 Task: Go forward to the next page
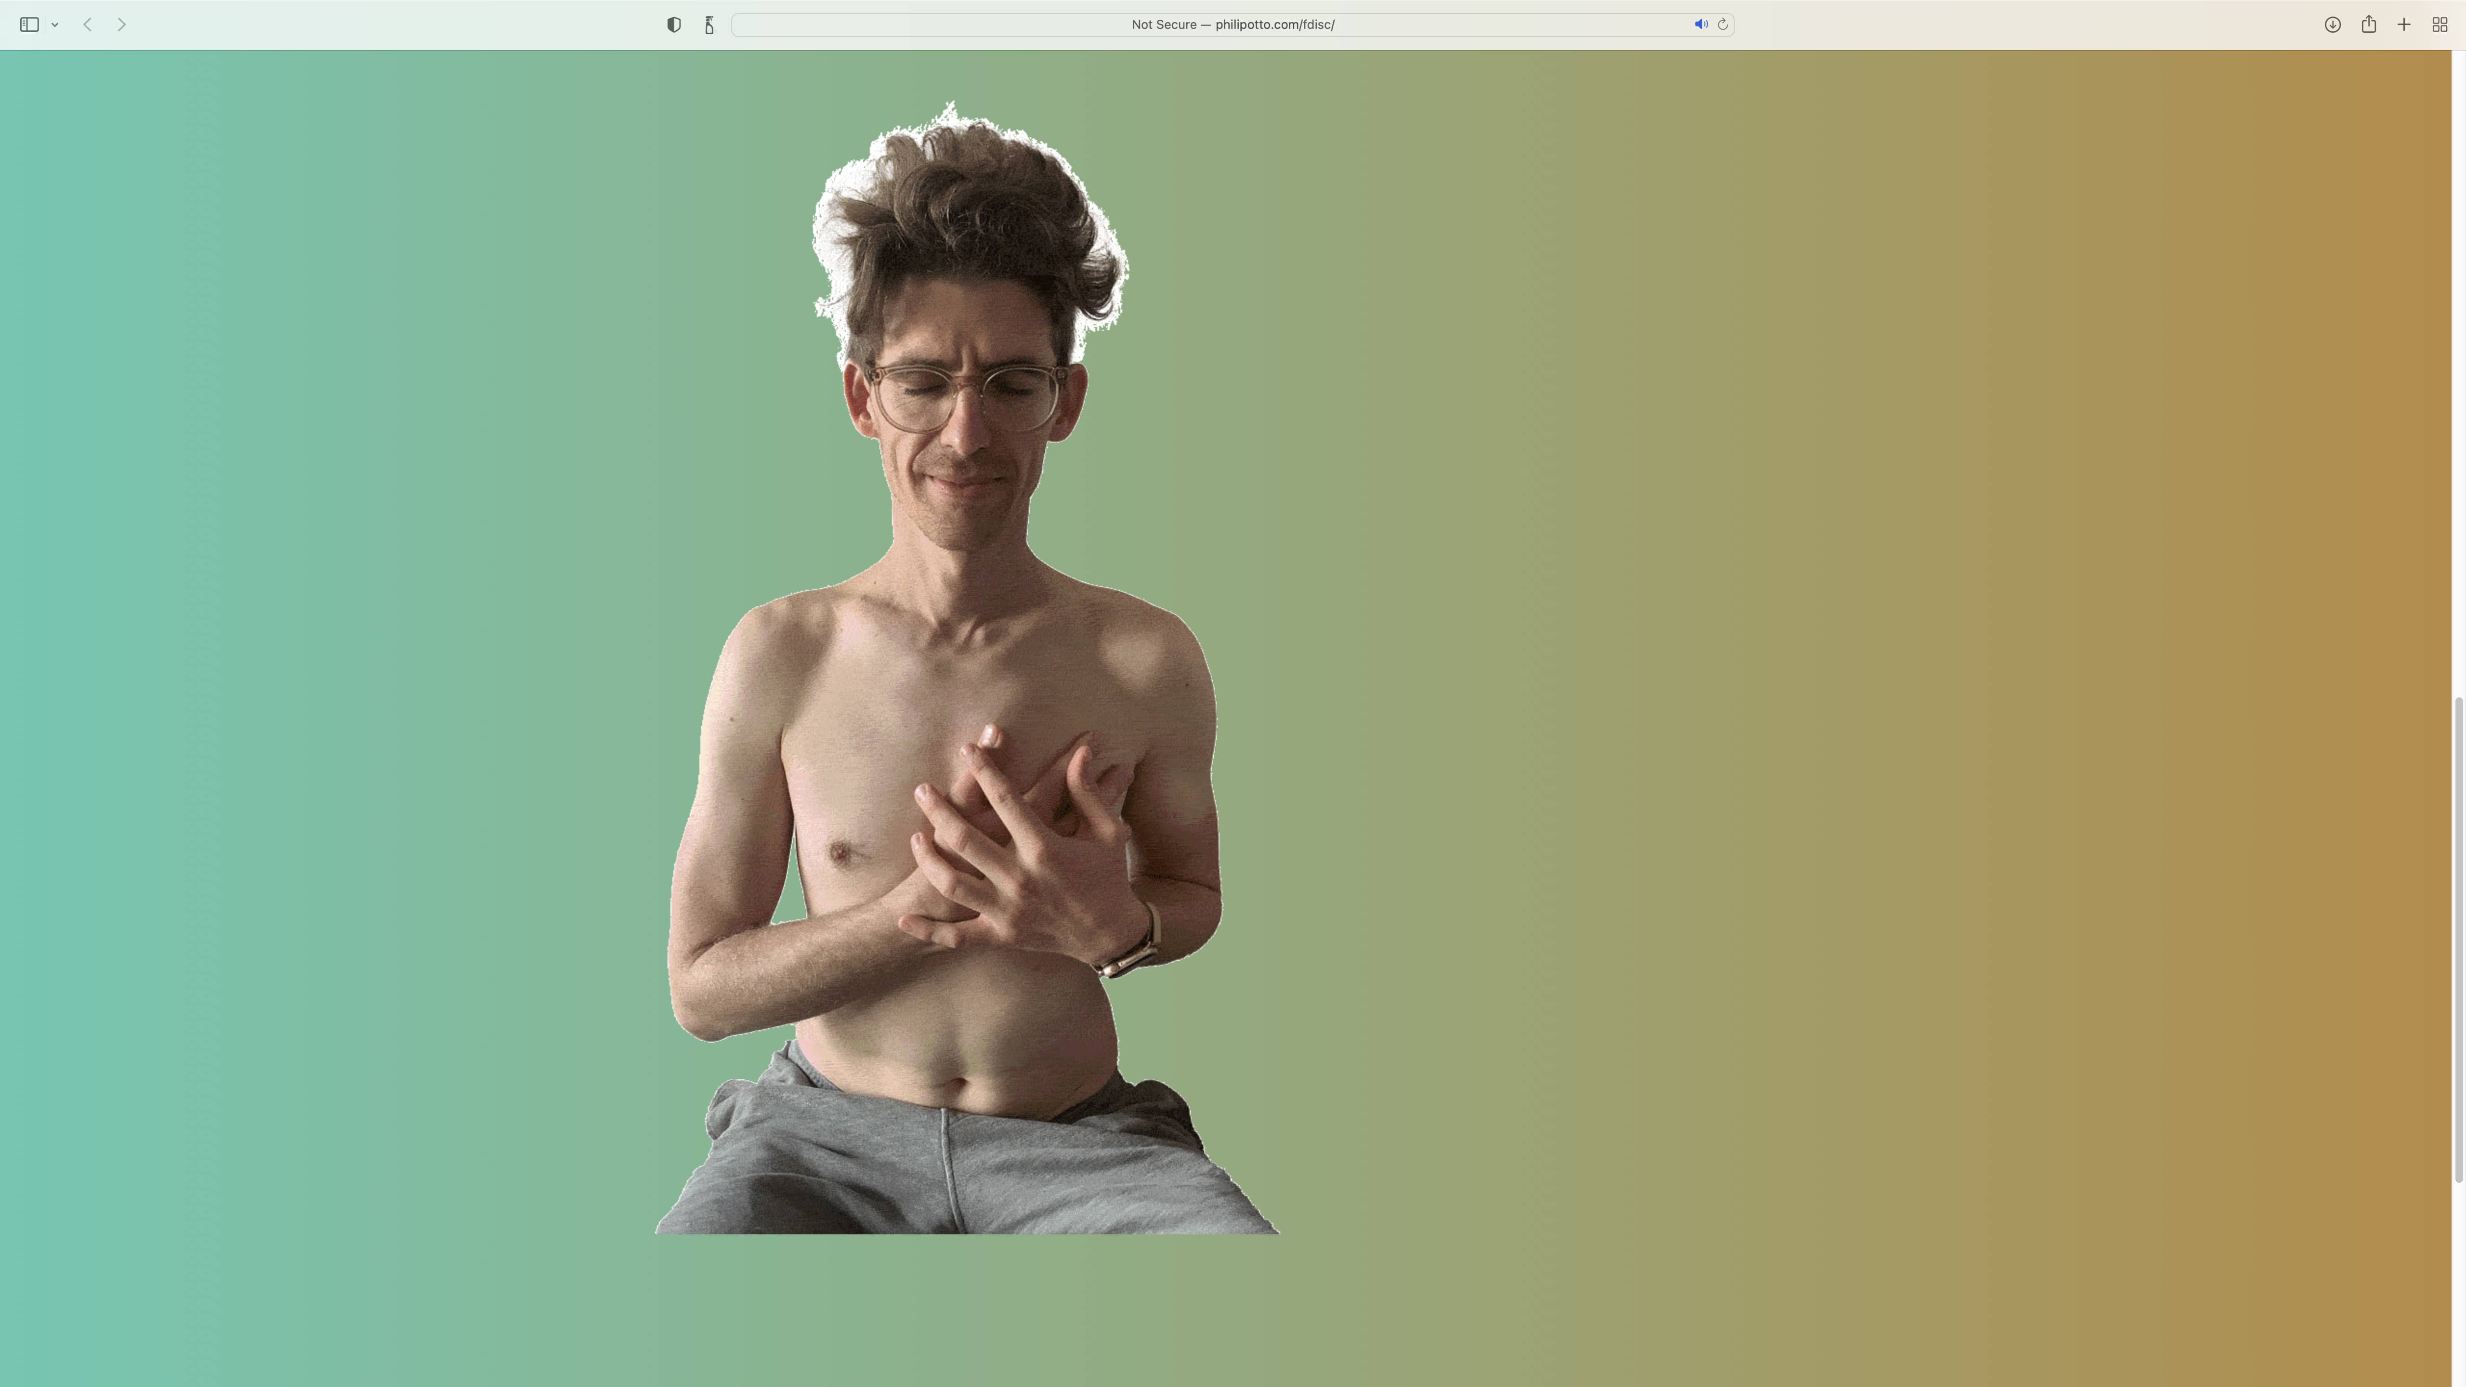click(x=121, y=25)
